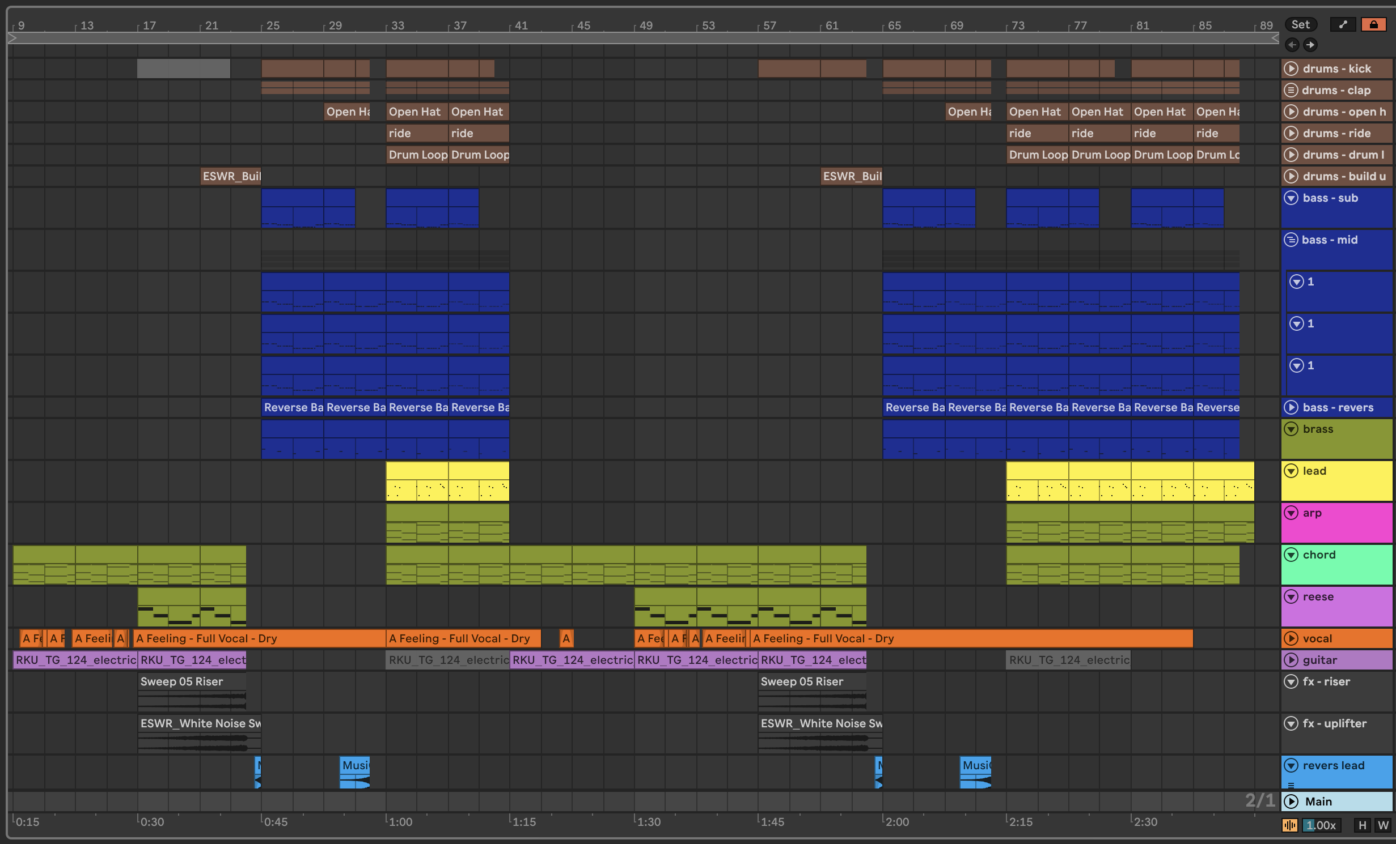Screen dimensions: 1396x844
Task: Select ESWR_White Noise Sw clip at bar 57
Action: tap(820, 734)
